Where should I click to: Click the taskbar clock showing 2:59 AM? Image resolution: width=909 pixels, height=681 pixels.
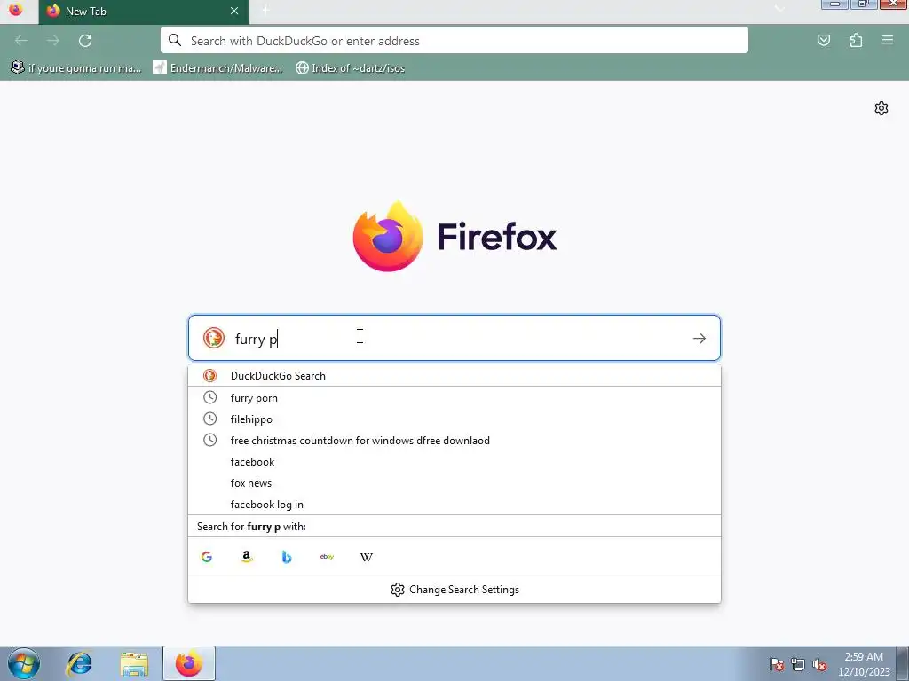pos(863,664)
